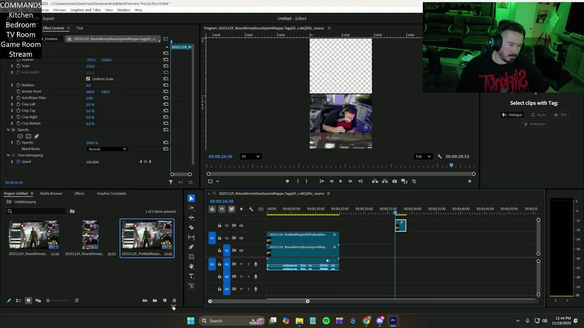The width and height of the screenshot is (584, 328).
Task: Toggle V1 track output eye
Action: tap(241, 250)
